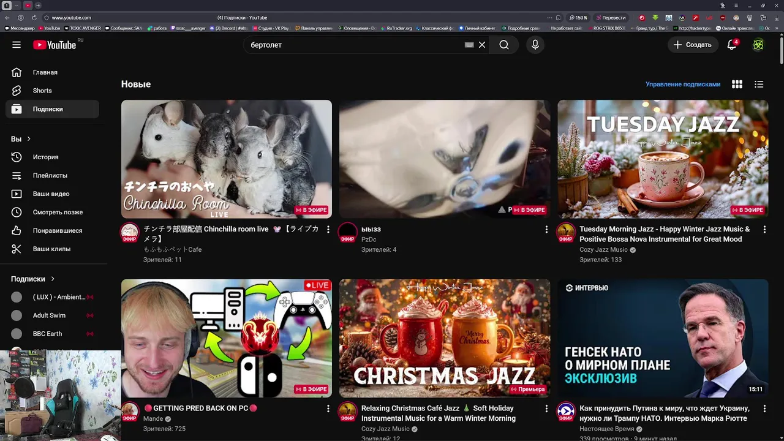
Task: Open options for Chinchilla room live video
Action: [x=328, y=230]
